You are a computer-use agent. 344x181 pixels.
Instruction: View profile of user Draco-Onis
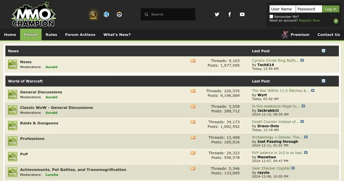click(268, 126)
